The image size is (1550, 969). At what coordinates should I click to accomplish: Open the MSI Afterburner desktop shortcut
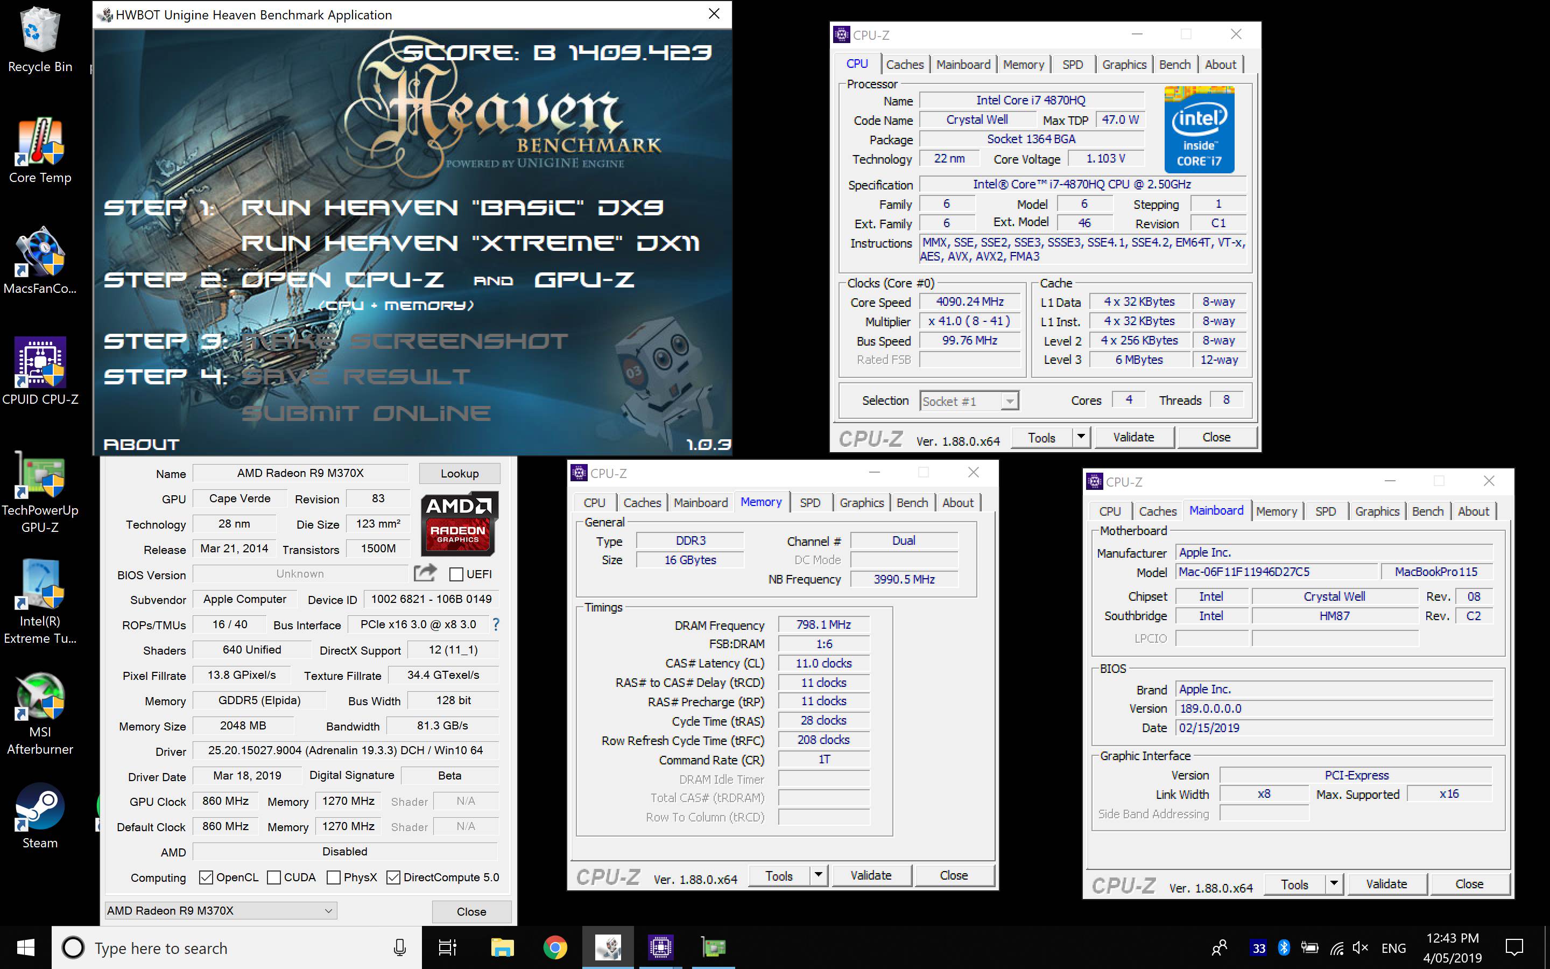click(x=40, y=713)
